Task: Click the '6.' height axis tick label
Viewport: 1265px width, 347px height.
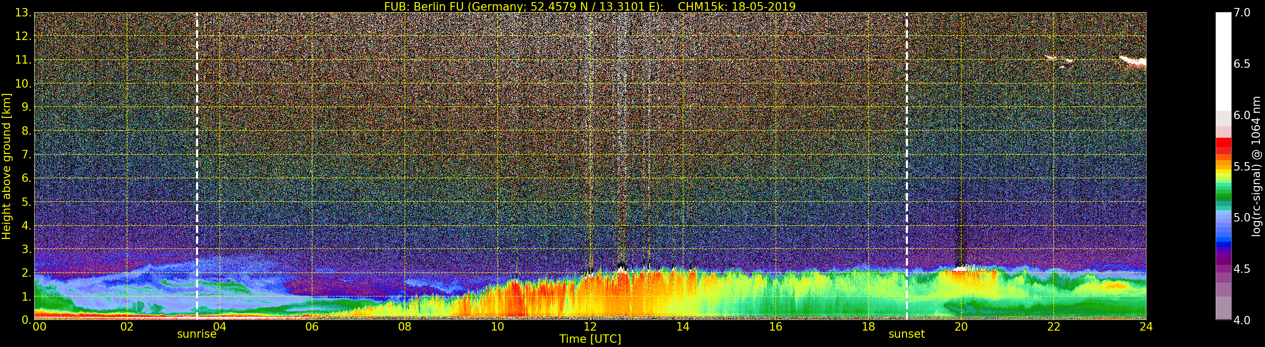Action: [x=26, y=178]
